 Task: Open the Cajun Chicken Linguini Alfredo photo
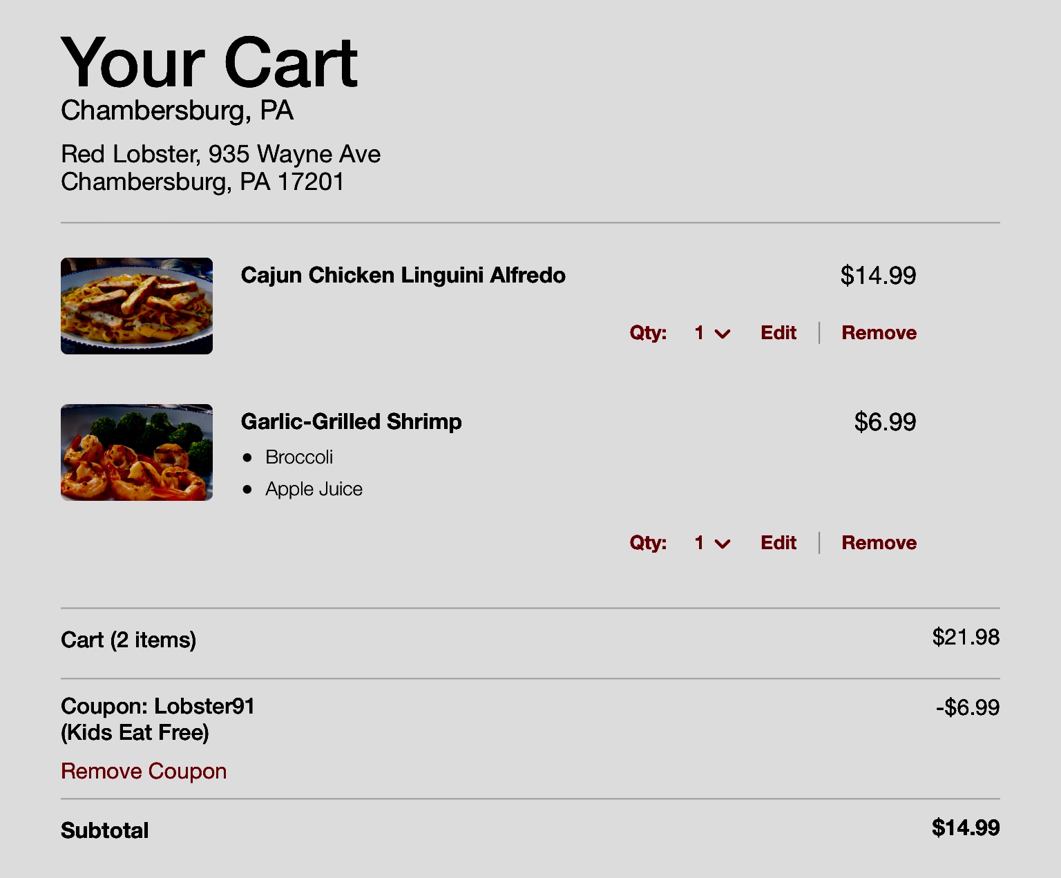(x=137, y=306)
